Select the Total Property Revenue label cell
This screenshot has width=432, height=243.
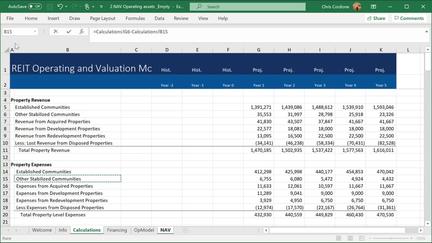point(67,150)
